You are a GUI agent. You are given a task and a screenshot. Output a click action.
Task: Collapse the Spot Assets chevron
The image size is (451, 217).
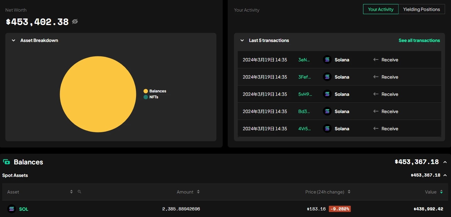[445, 175]
